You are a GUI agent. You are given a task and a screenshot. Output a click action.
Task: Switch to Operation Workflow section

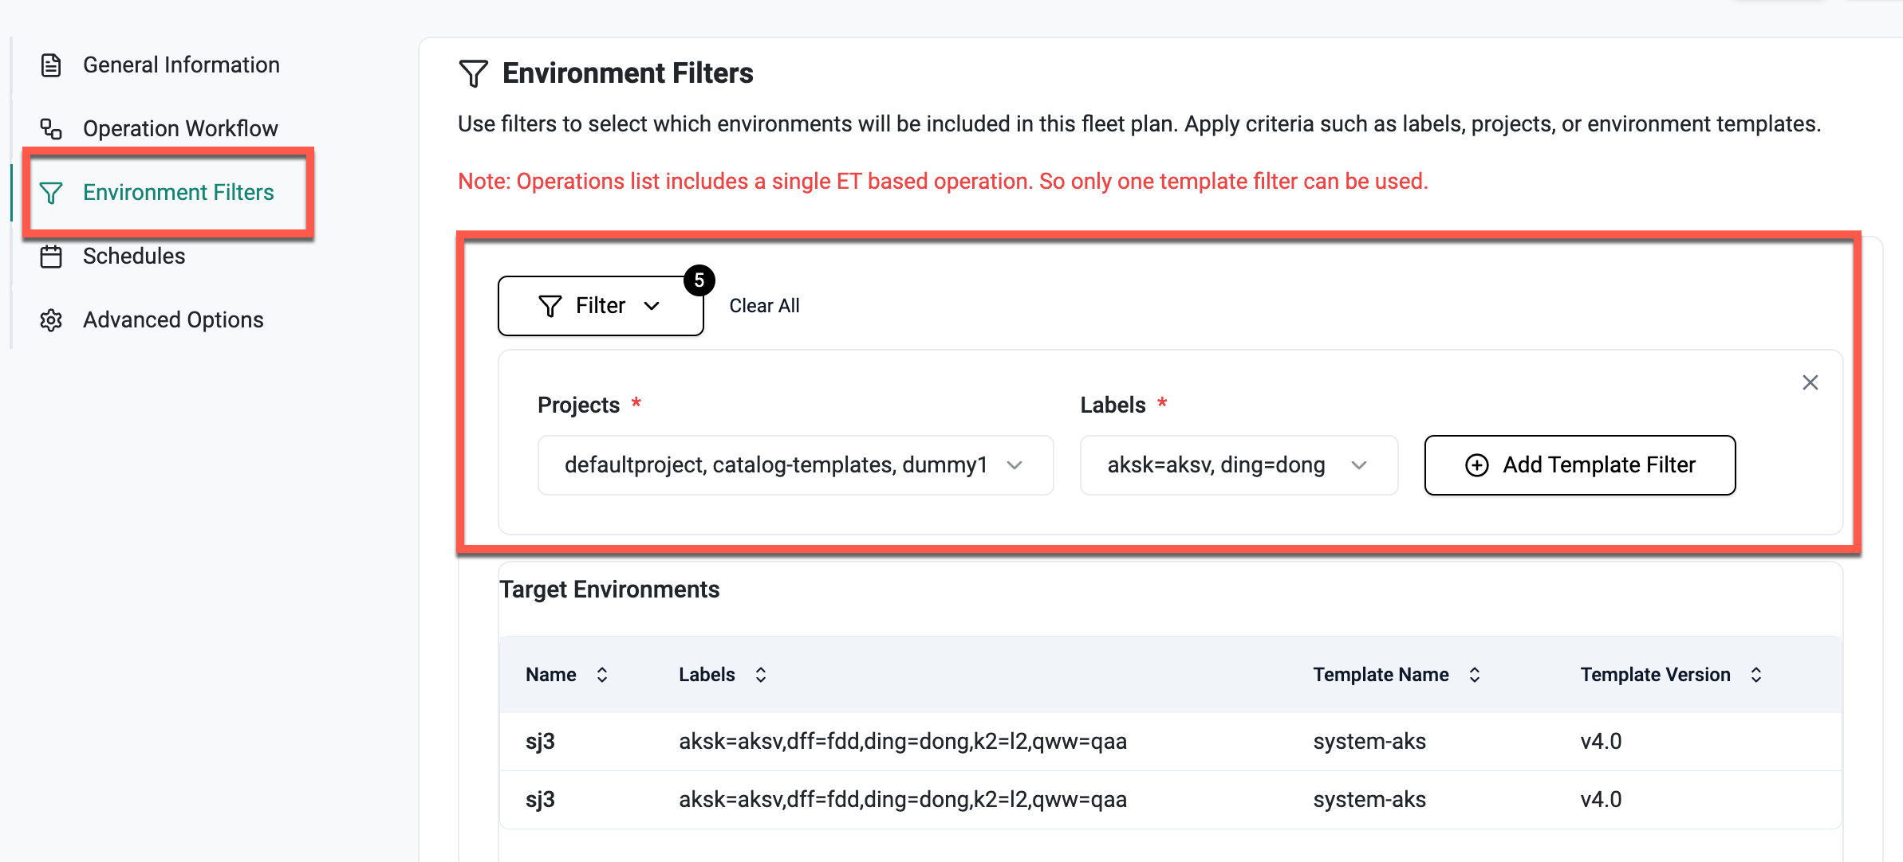pyautogui.click(x=180, y=129)
